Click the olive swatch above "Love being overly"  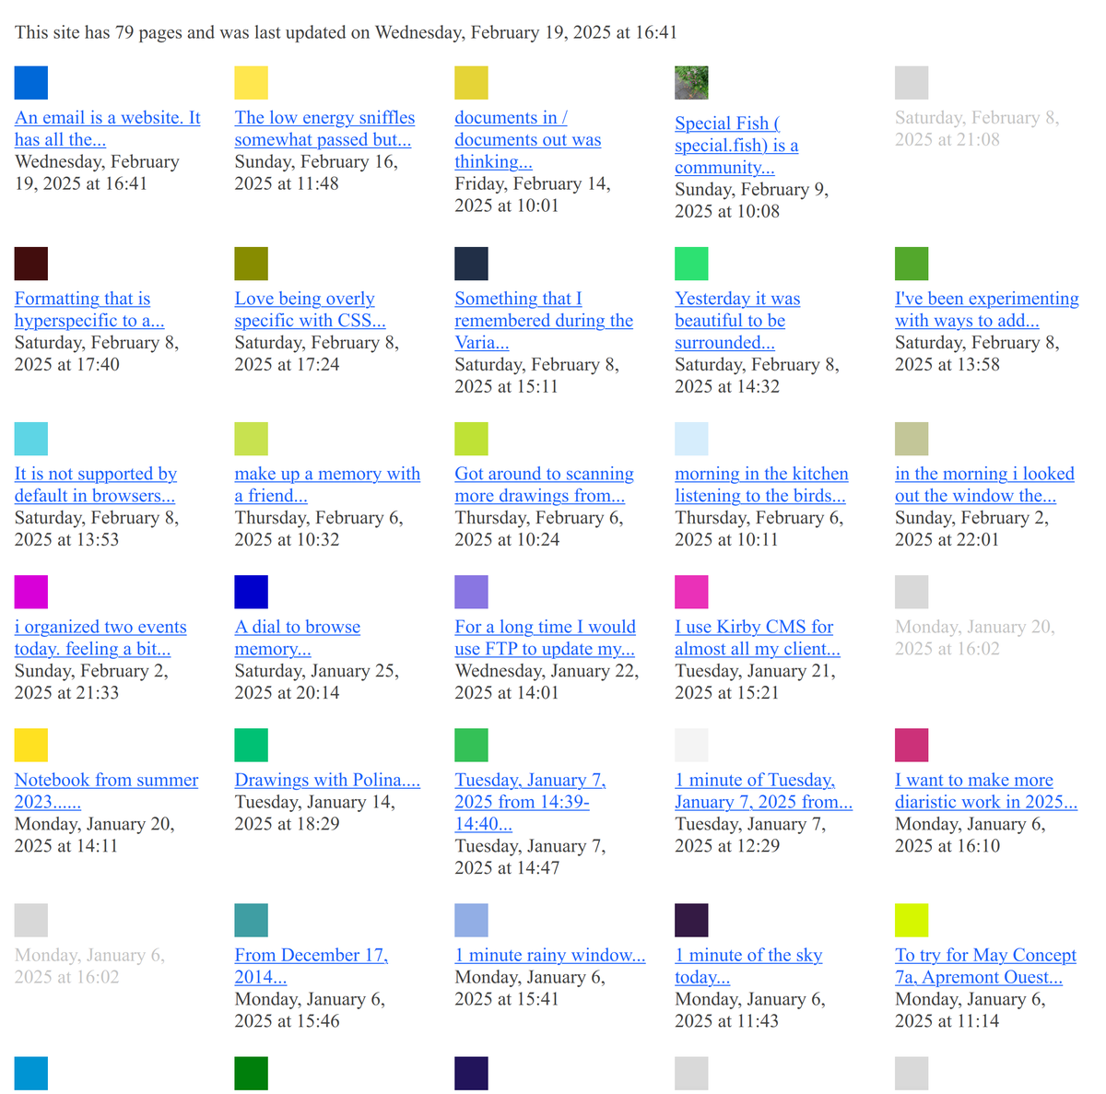[x=252, y=264]
